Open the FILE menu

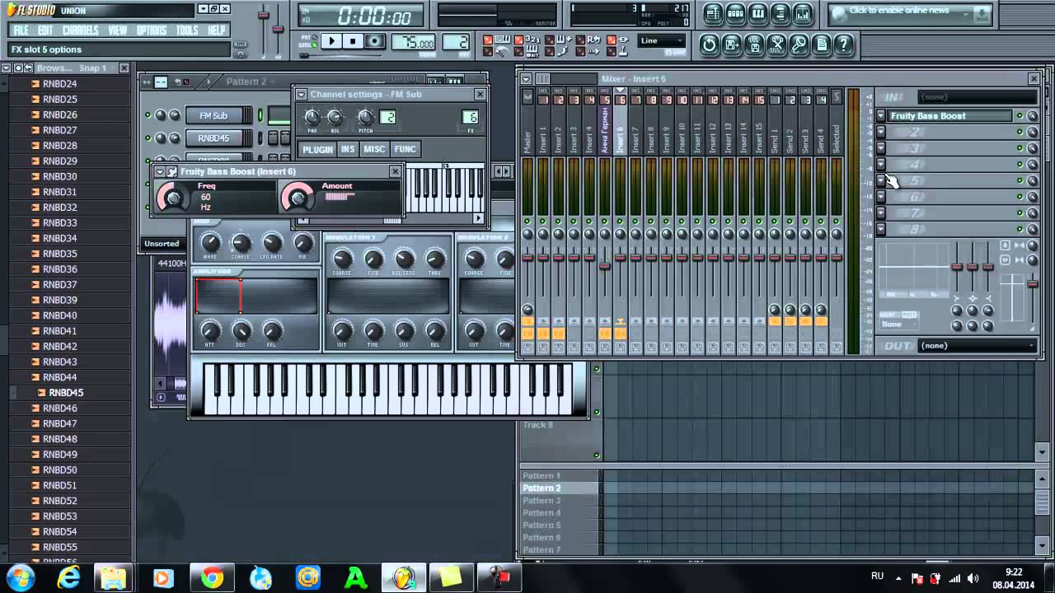point(21,30)
